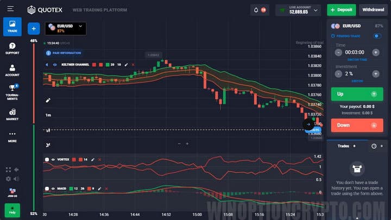
Task: Decrease investment with minus
Action: click(x=338, y=74)
